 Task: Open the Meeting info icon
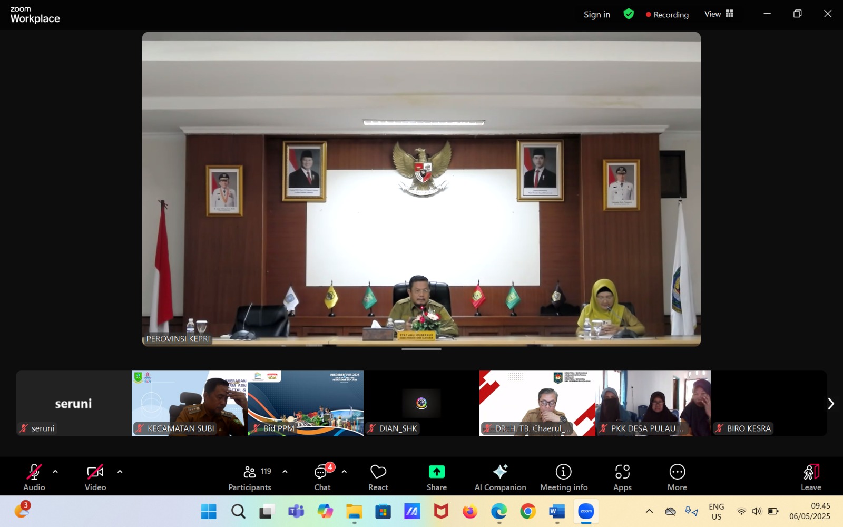point(563,472)
